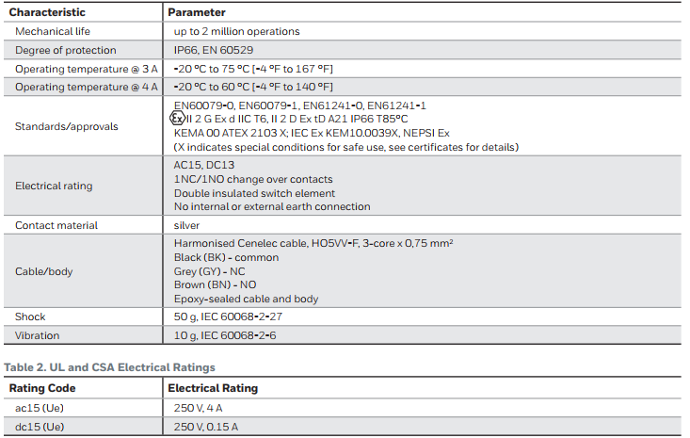The image size is (690, 438).
Task: Click the silver contact material value
Action: tap(186, 225)
